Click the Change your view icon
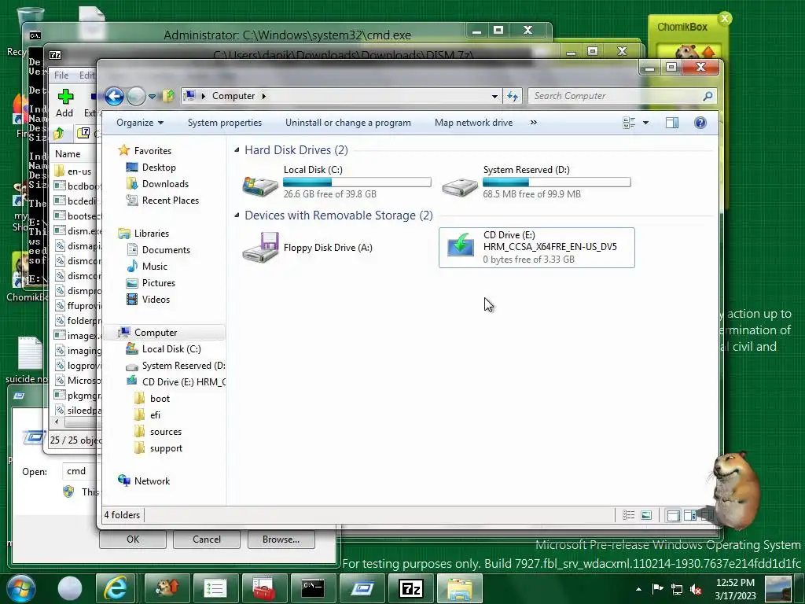The width and height of the screenshot is (805, 604). pyautogui.click(x=629, y=123)
